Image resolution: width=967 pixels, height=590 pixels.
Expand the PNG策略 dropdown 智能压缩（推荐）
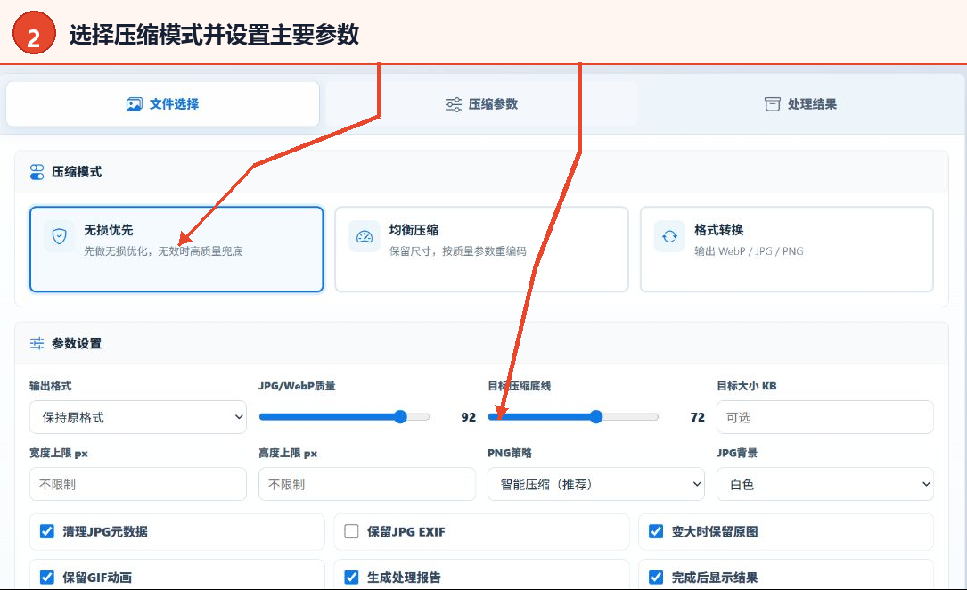click(x=595, y=485)
